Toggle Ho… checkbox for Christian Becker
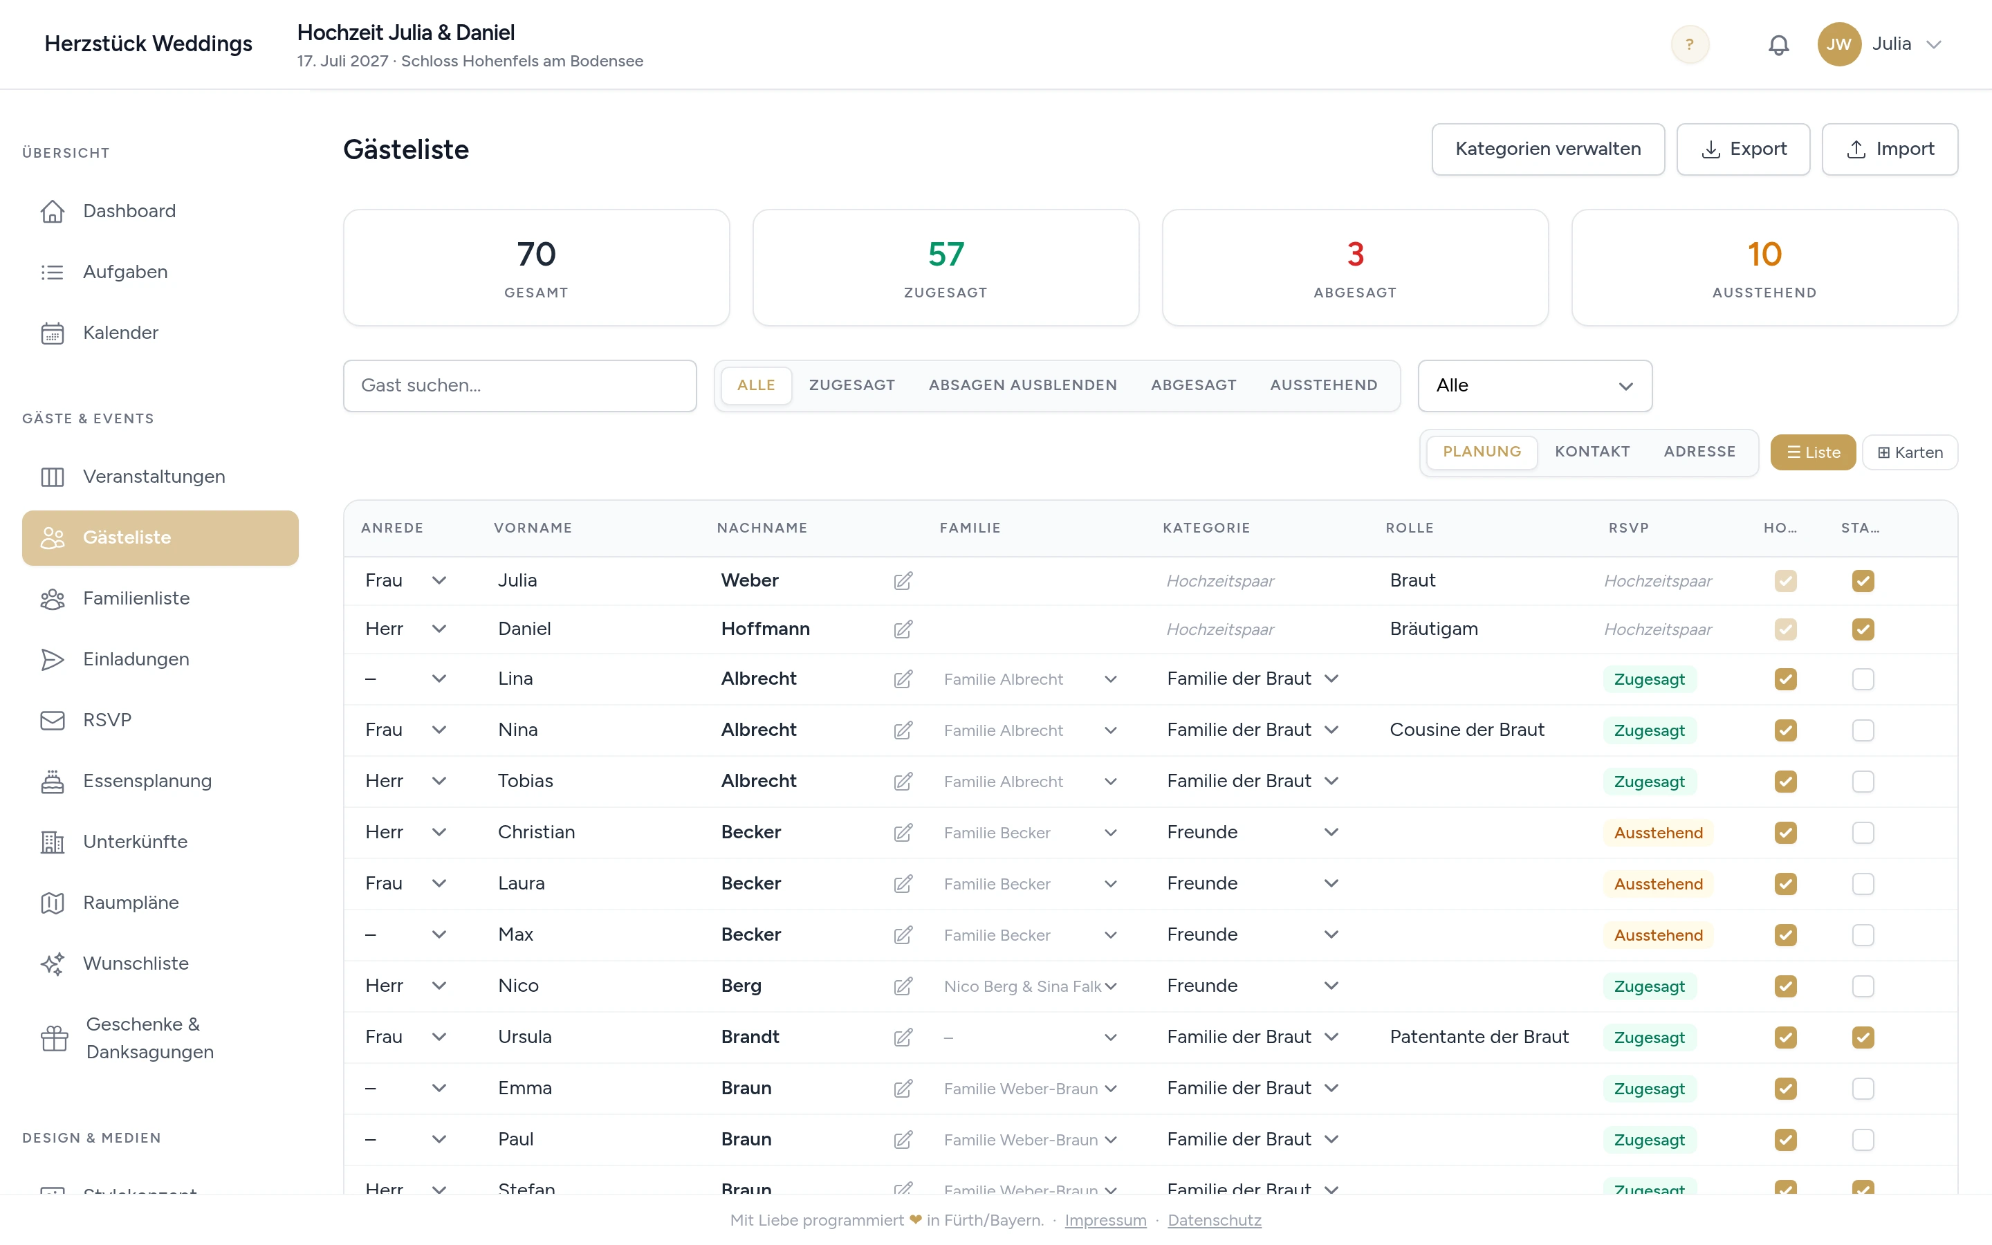This screenshot has height=1245, width=1992. [x=1785, y=833]
